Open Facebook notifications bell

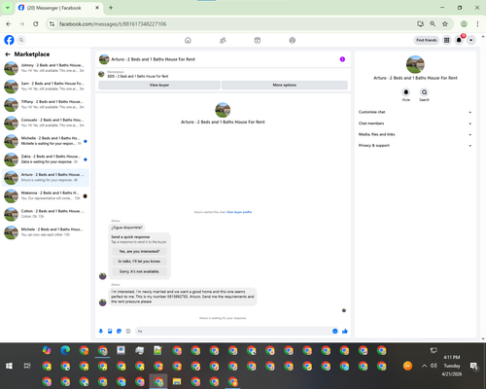pyautogui.click(x=459, y=40)
